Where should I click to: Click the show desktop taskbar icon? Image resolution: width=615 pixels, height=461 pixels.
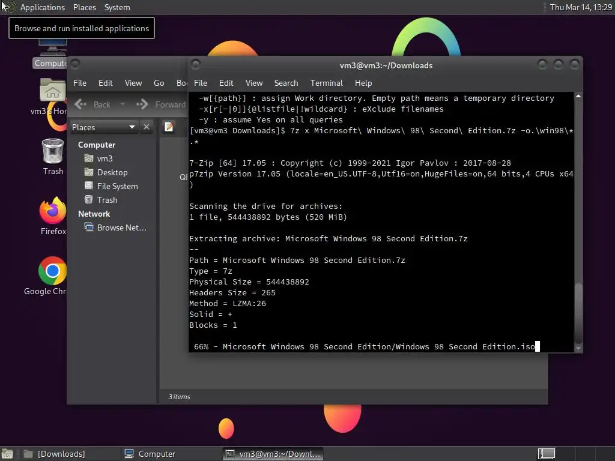coord(7,454)
